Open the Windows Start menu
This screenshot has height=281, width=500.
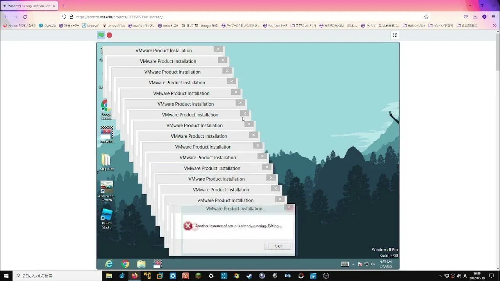pos(6,276)
